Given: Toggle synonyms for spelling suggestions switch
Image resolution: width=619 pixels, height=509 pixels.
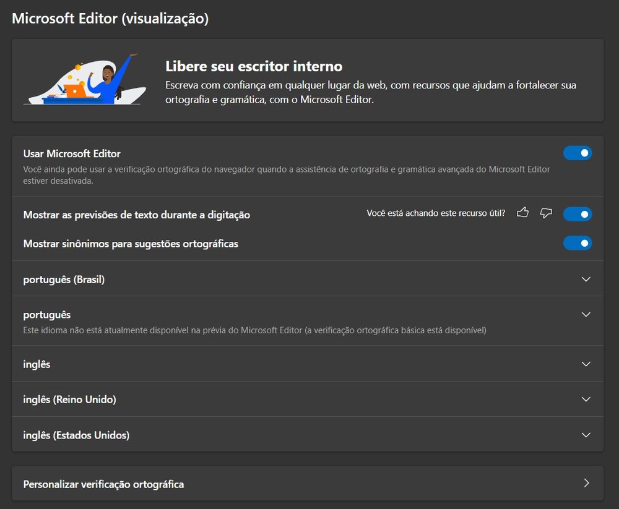Looking at the screenshot, I should (x=577, y=243).
